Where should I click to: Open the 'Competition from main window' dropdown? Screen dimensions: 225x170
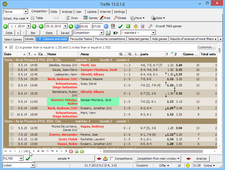158,159
